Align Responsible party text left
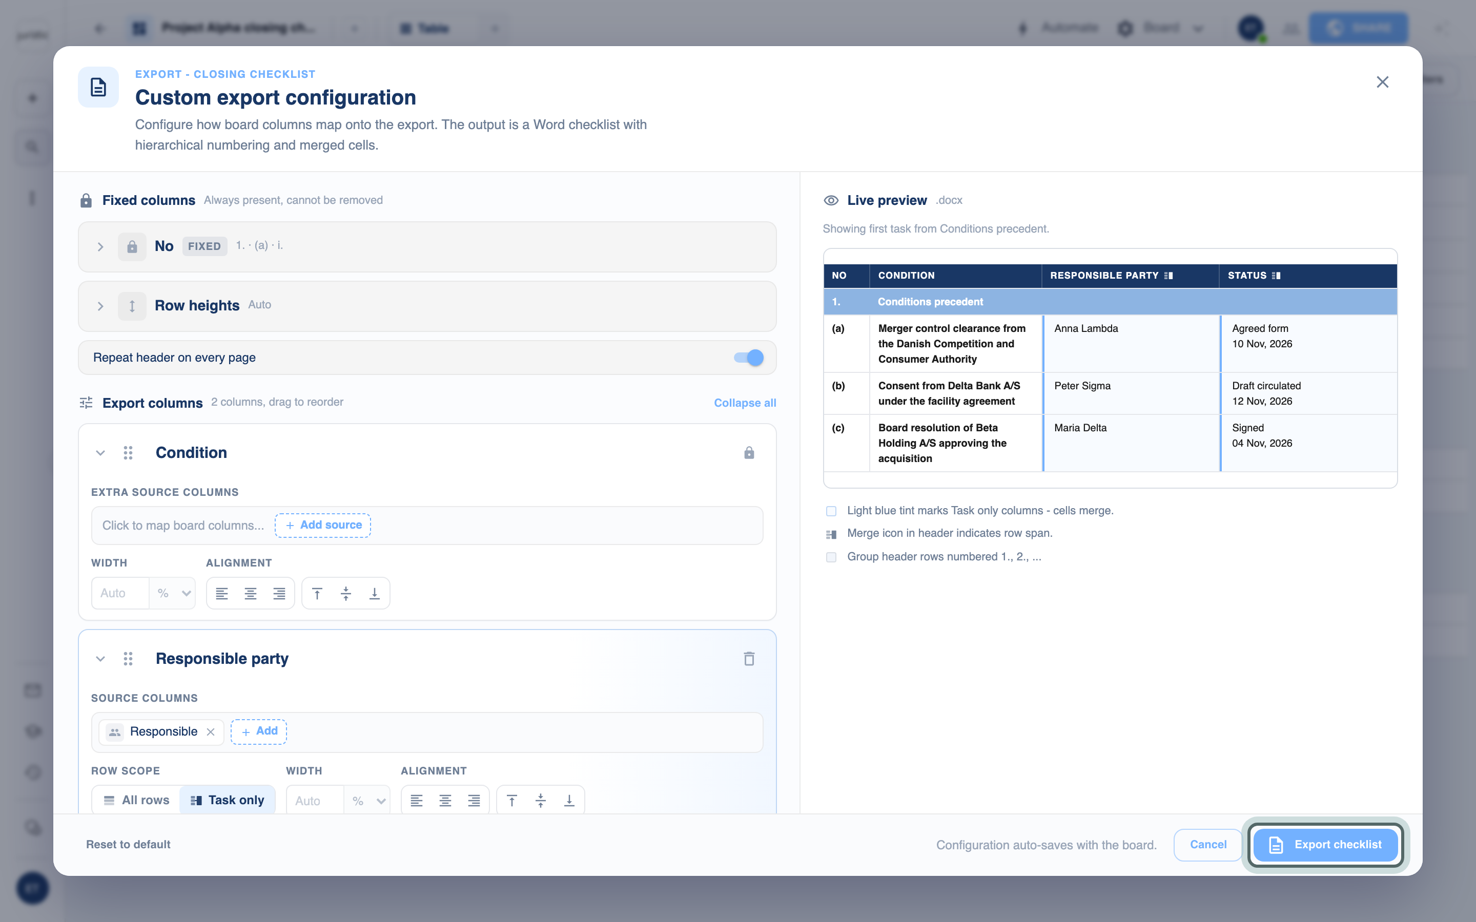 click(x=417, y=801)
